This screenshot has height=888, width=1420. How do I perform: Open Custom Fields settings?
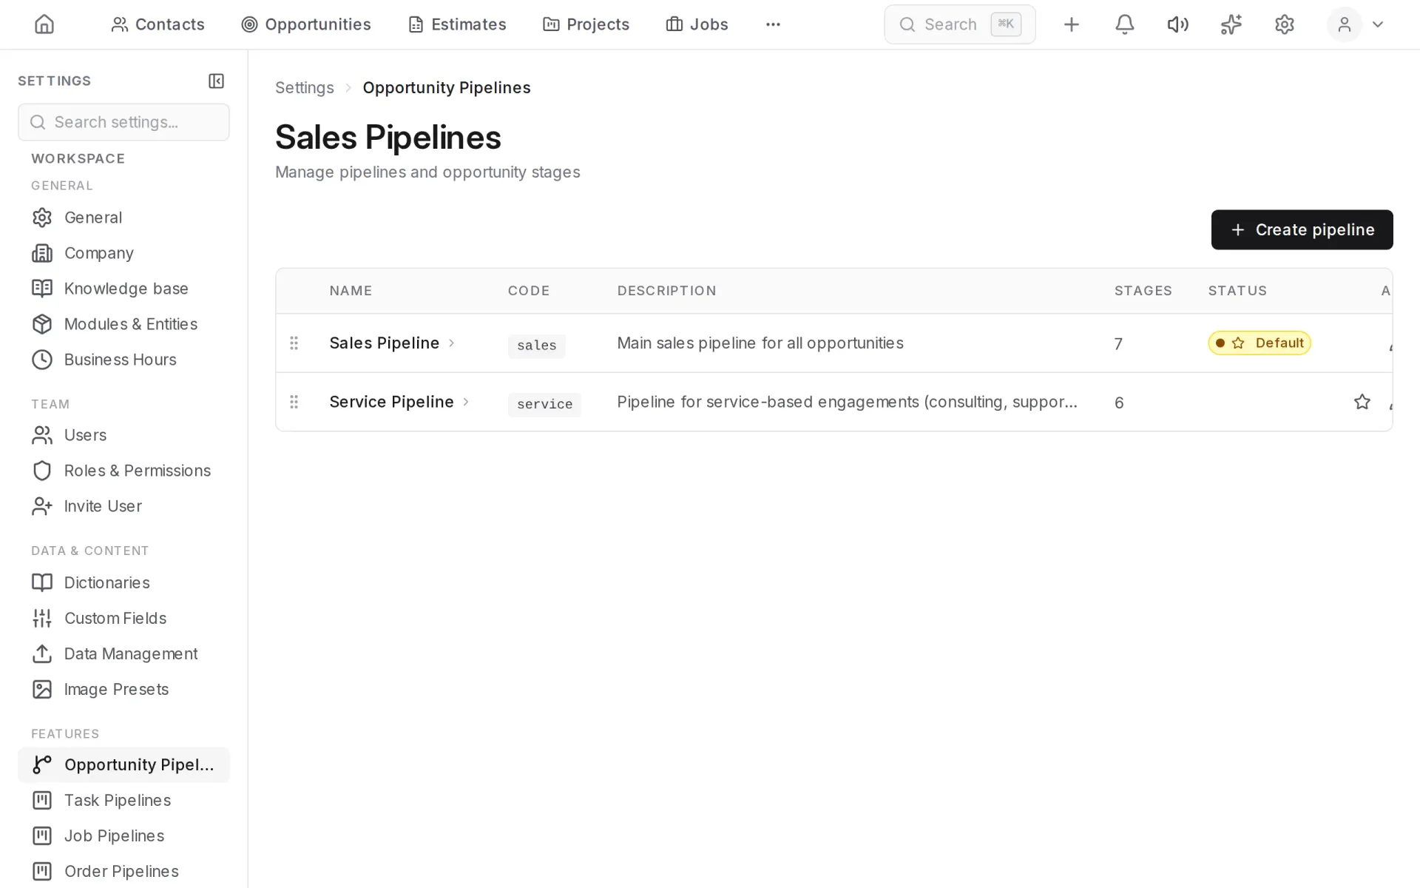124,618
